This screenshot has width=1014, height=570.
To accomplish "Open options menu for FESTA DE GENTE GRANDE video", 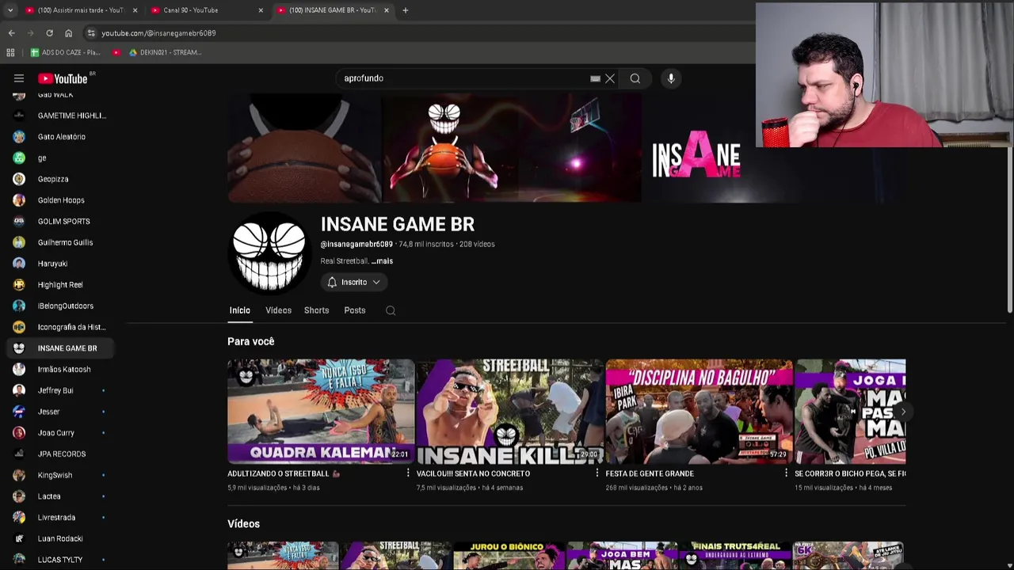I will 786,473.
